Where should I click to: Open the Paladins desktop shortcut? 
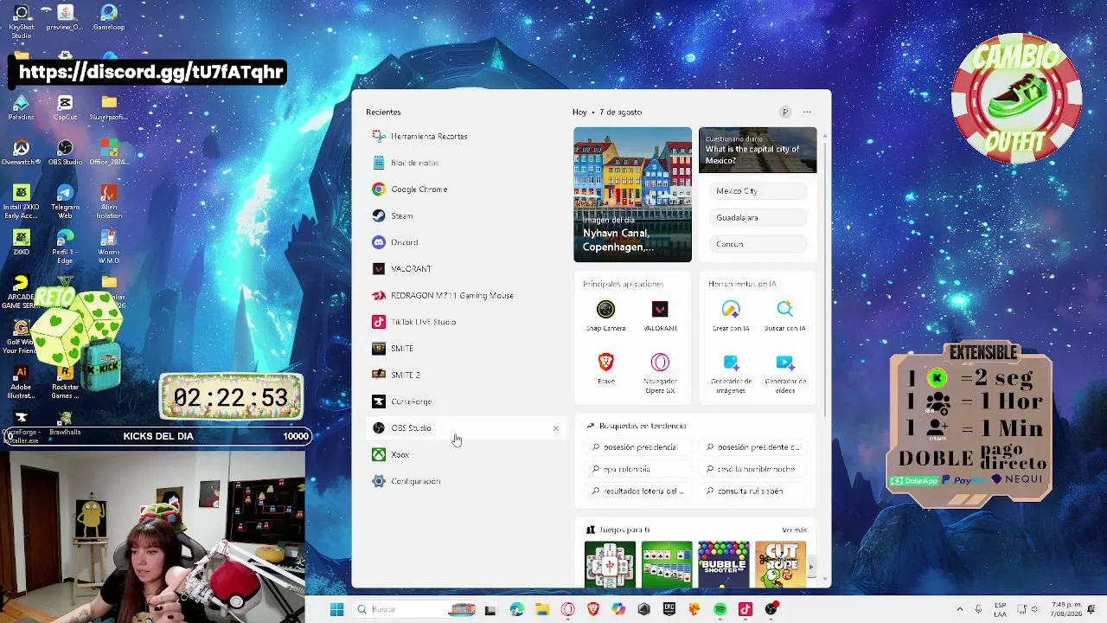point(21,108)
